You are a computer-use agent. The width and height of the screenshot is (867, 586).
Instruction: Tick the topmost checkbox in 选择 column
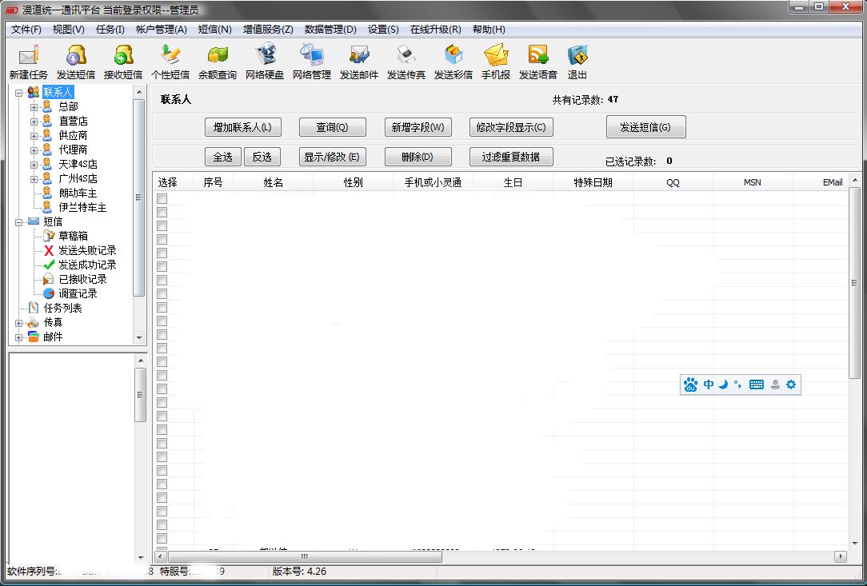pos(162,198)
